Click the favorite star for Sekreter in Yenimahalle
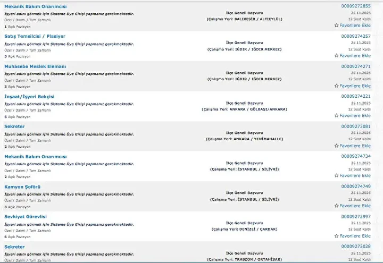Screen dimensions: 383x263 click(336, 146)
